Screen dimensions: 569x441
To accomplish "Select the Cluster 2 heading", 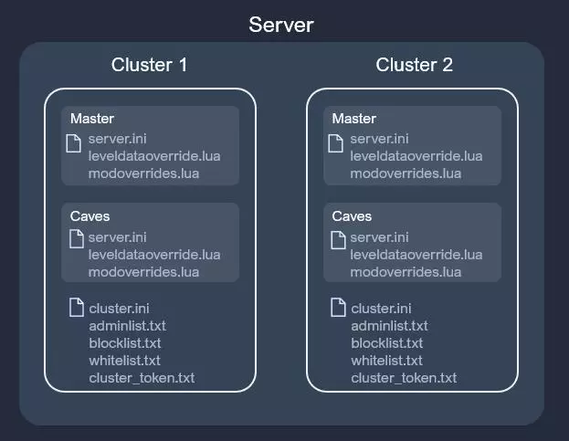I will click(414, 65).
